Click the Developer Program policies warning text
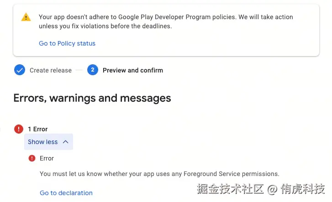This screenshot has height=202, width=332. pyautogui.click(x=166, y=17)
